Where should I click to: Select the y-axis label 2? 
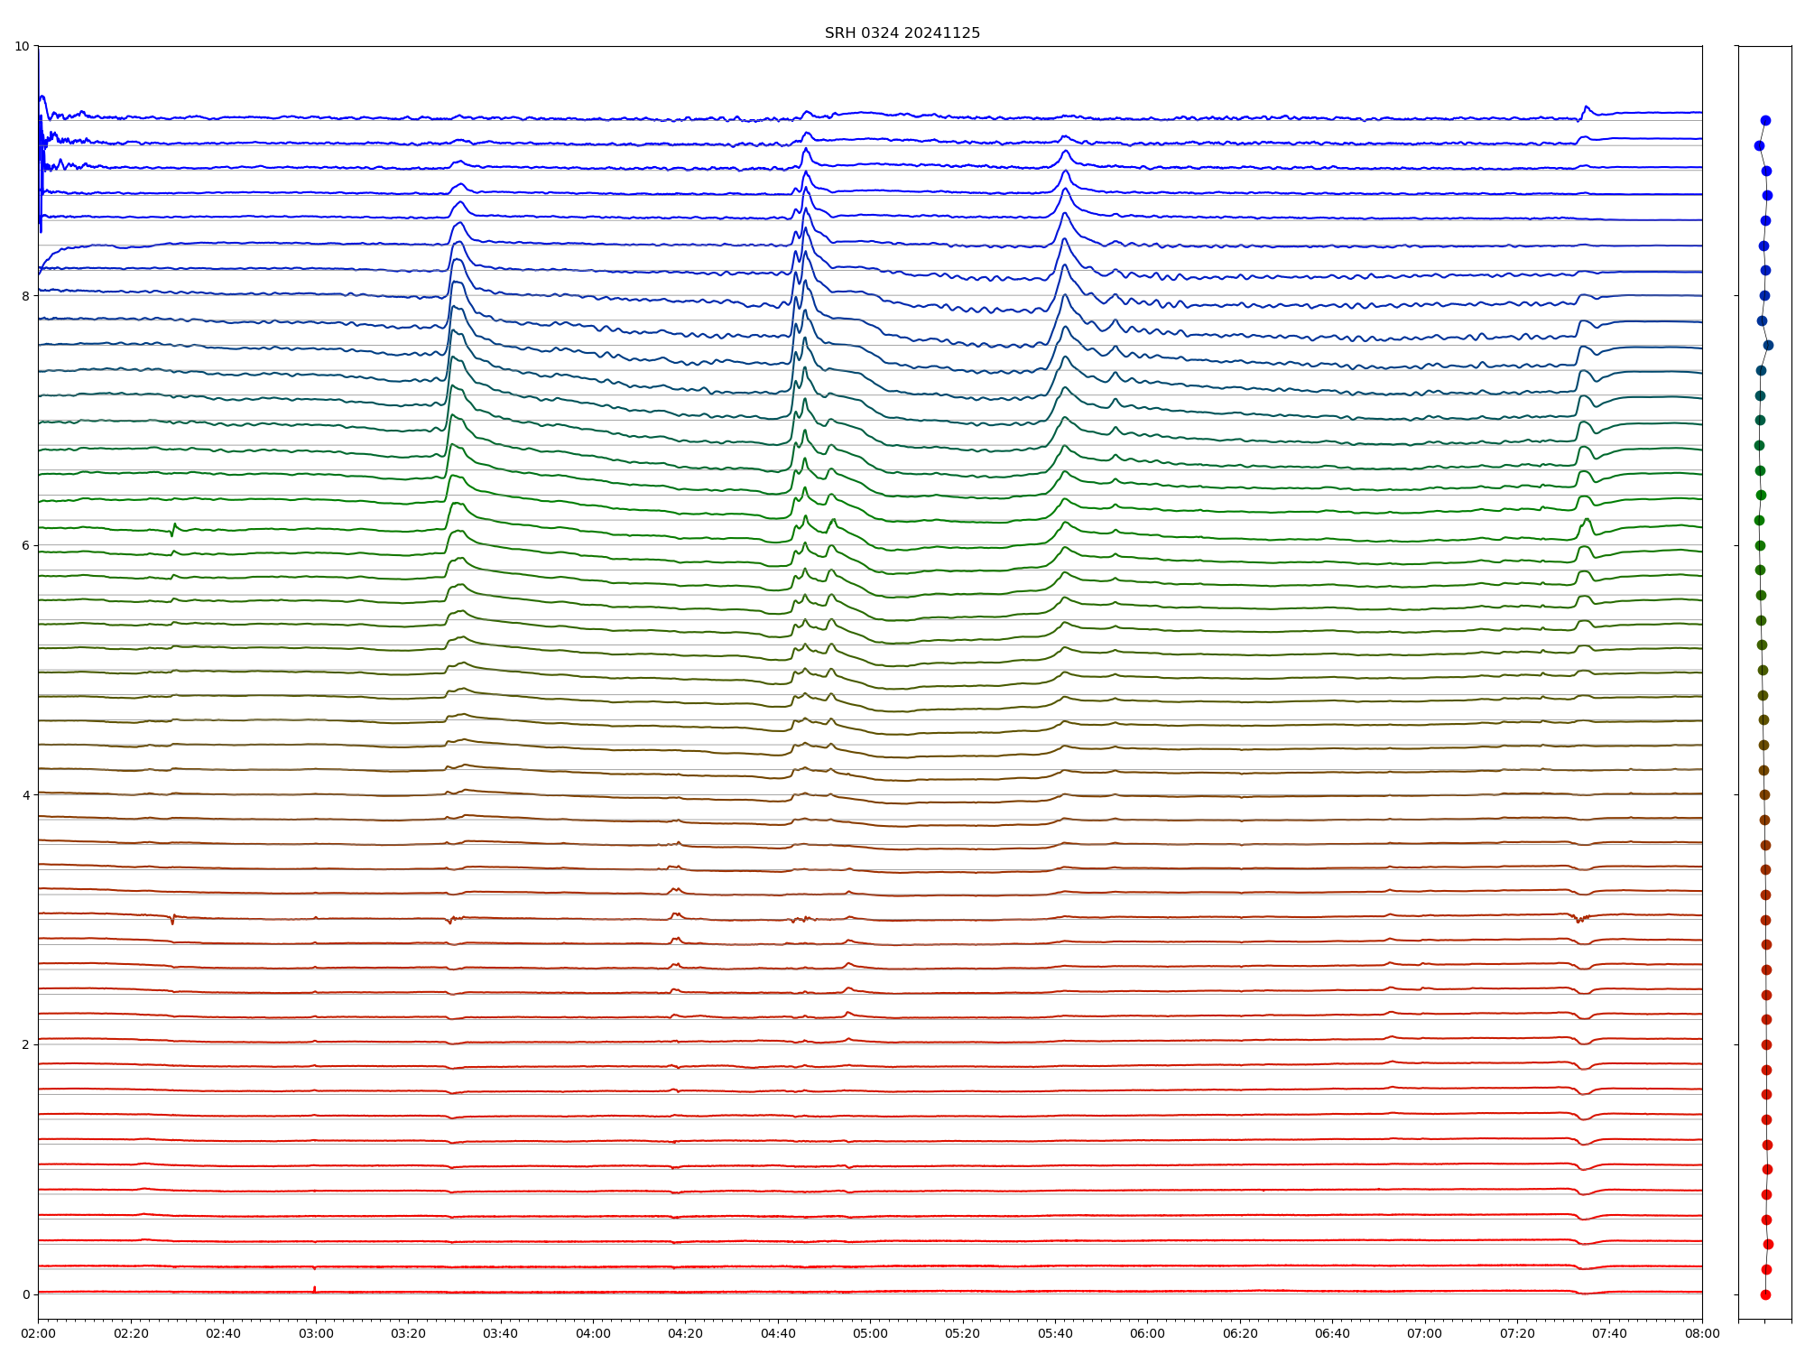[x=25, y=1044]
